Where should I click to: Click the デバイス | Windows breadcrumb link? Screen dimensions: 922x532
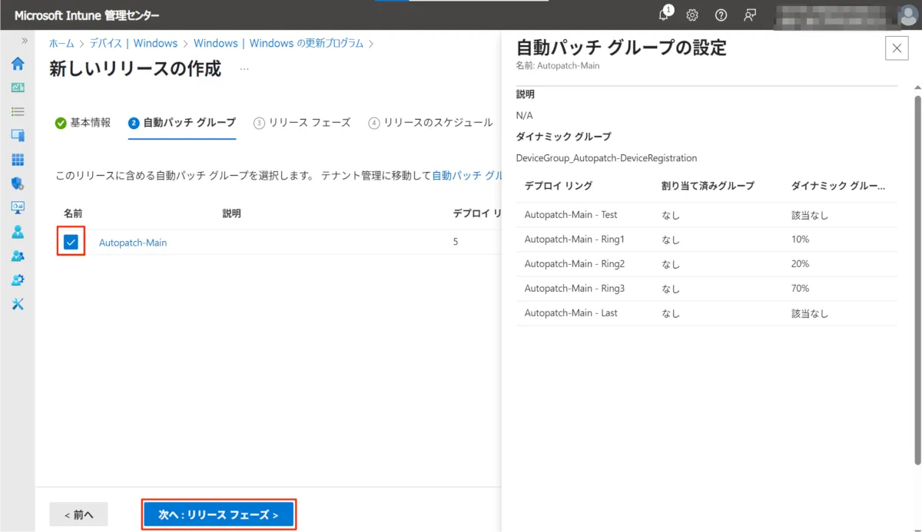pos(133,44)
